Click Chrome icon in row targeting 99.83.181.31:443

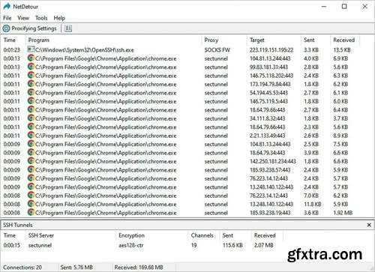(x=31, y=67)
